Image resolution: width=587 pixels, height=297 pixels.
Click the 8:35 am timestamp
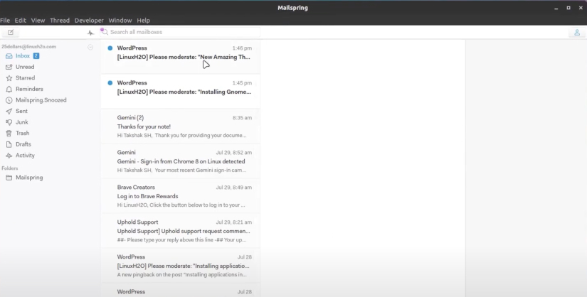[x=242, y=118]
